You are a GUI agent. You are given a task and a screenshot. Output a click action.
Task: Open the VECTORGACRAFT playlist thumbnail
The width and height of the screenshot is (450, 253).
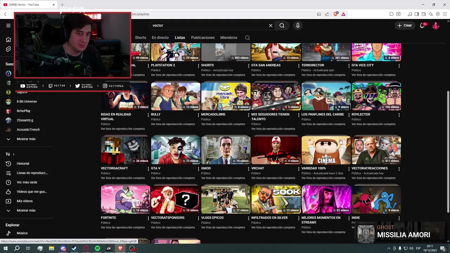(x=126, y=150)
